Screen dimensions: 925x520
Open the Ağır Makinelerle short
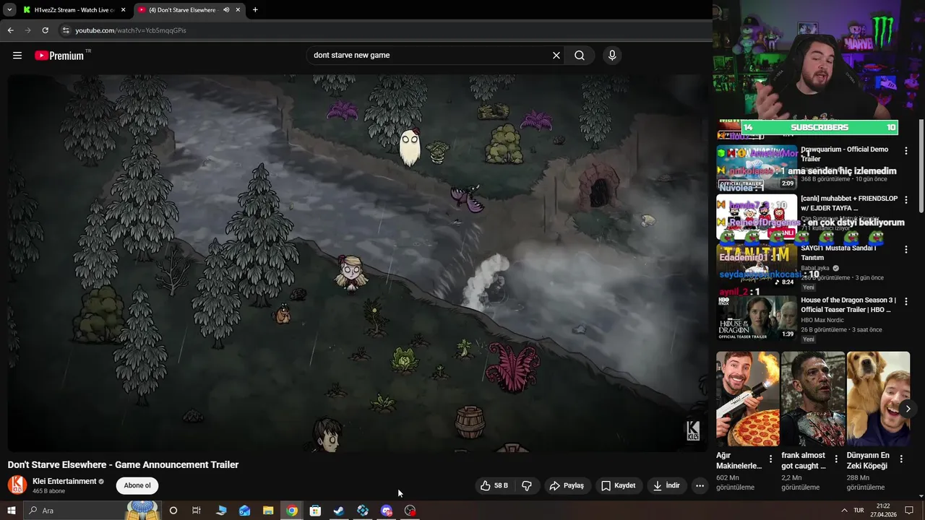coord(748,399)
